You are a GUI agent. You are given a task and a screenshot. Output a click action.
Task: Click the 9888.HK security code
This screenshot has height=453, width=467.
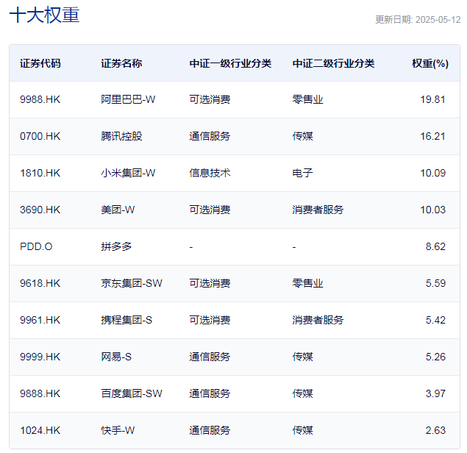(40, 393)
